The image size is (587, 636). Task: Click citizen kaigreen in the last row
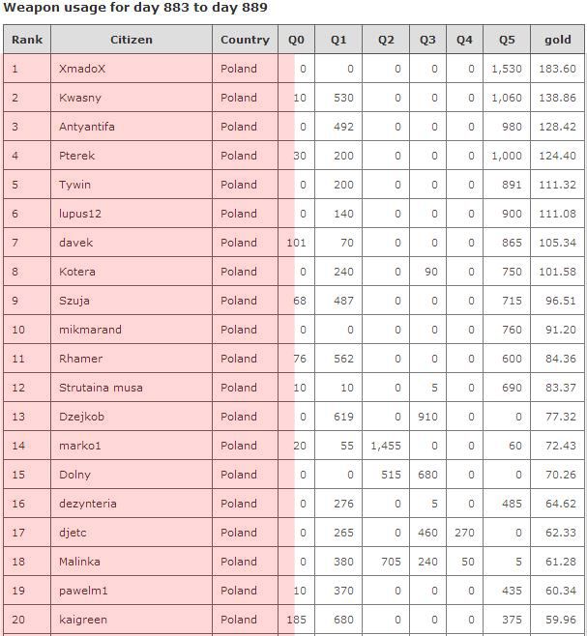83,620
